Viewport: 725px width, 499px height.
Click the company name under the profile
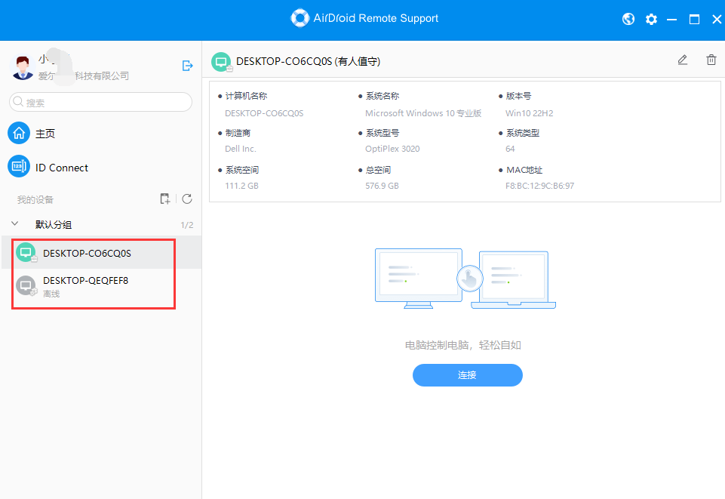point(83,75)
